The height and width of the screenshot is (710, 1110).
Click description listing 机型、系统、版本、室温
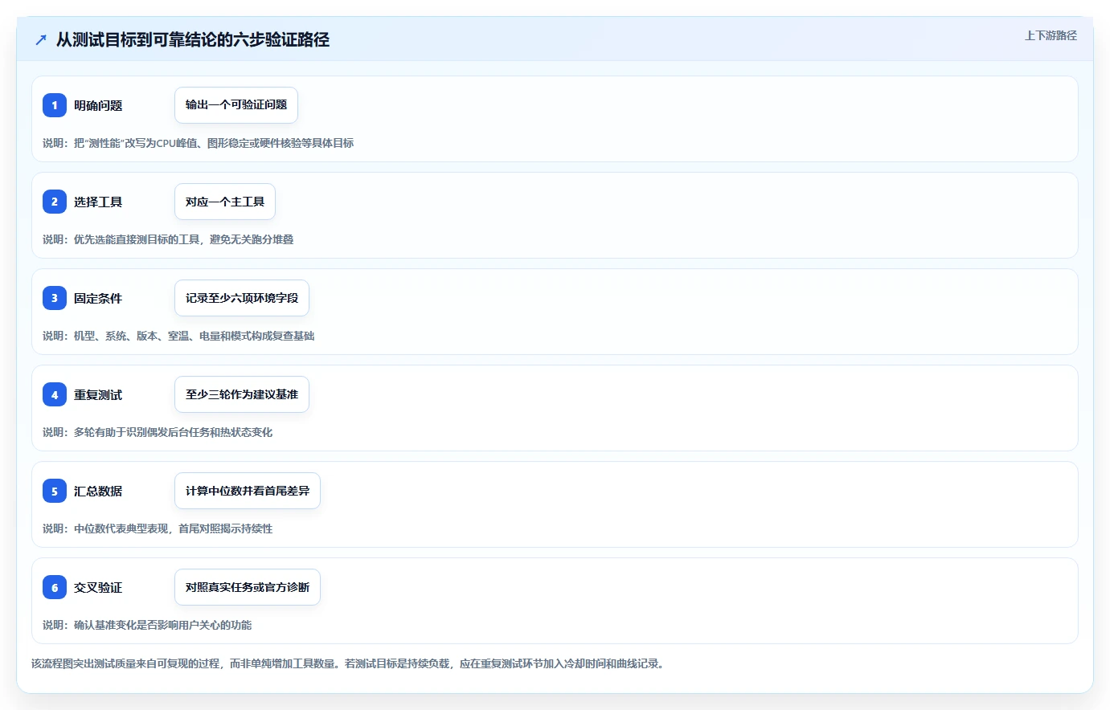(178, 336)
